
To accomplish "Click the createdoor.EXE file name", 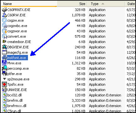I will 19,42.
